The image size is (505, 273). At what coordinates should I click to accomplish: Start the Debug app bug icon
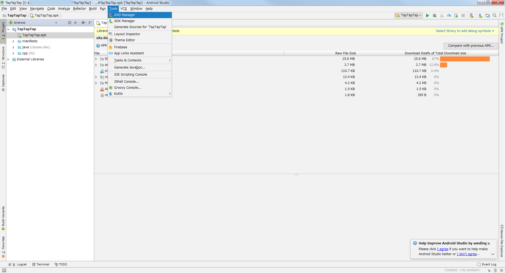point(435,15)
